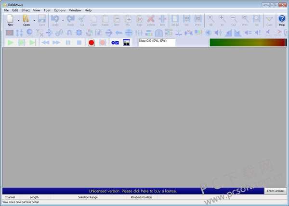Delete selection with the red X icon

pos(151,20)
